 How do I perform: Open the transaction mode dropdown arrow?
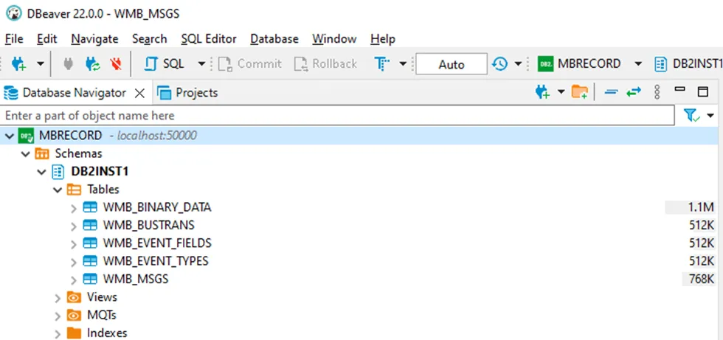click(403, 63)
